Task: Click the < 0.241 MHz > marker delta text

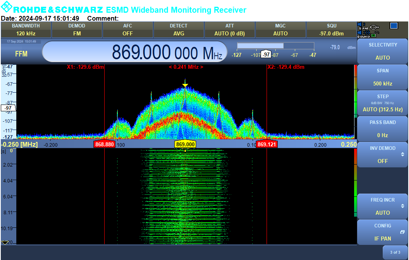Action: (x=186, y=67)
